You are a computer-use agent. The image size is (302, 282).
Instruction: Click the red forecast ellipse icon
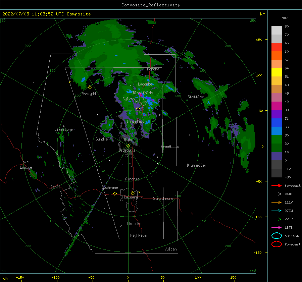276,244
